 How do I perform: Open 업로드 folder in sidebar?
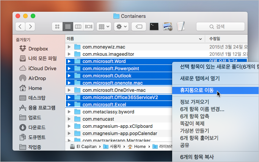[30, 118]
